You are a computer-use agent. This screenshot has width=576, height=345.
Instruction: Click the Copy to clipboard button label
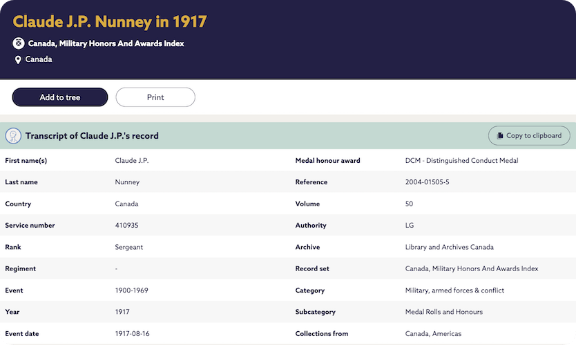point(533,136)
